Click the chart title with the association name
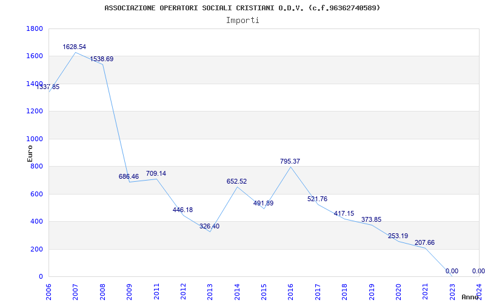The height and width of the screenshot is (303, 485). tap(242, 8)
